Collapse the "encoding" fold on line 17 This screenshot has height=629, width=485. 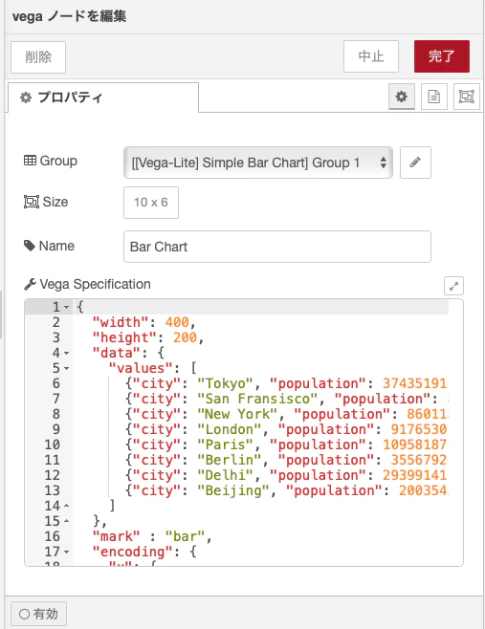point(67,552)
